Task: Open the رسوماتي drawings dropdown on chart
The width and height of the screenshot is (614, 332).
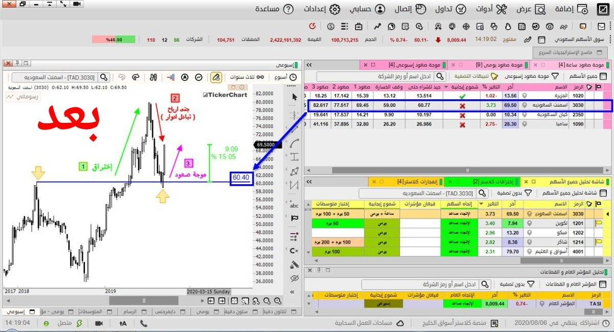Action: [x=23, y=96]
